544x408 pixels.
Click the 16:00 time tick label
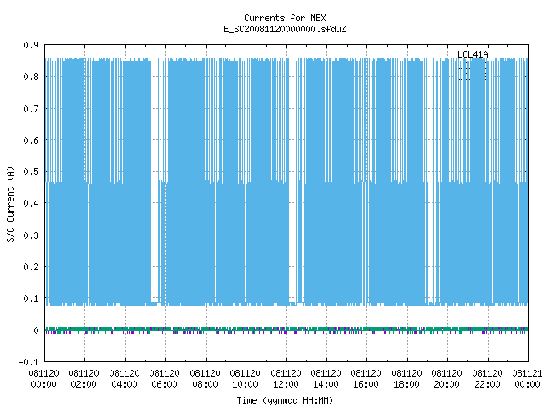coord(365,384)
